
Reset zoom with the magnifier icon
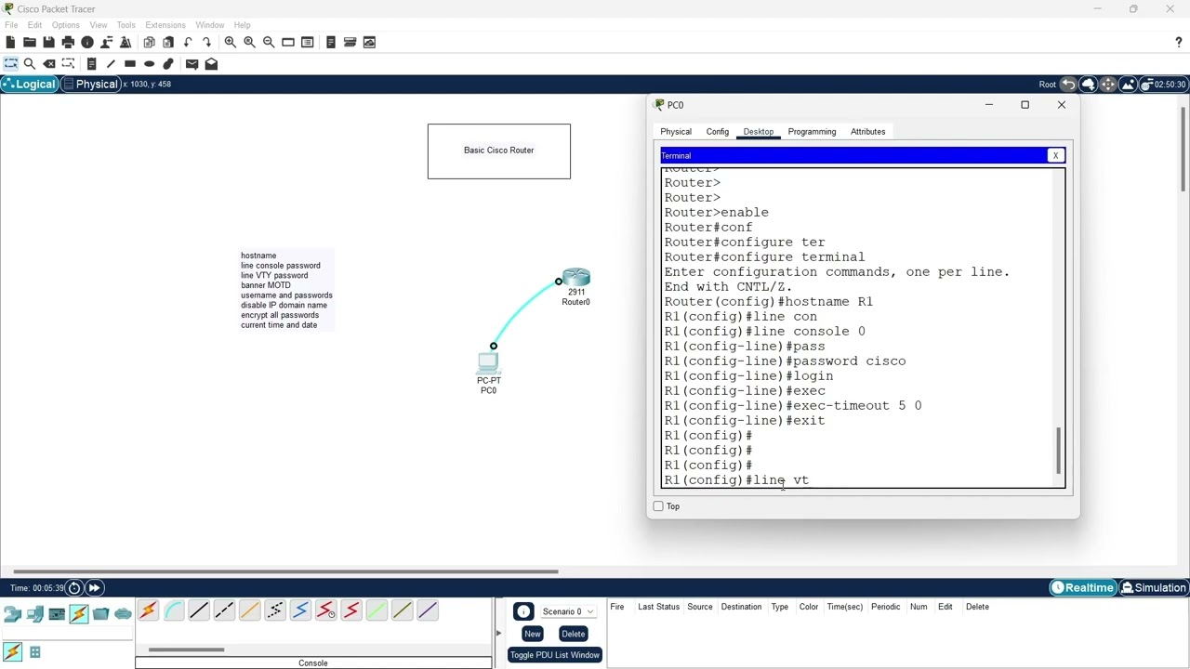pyautogui.click(x=249, y=42)
